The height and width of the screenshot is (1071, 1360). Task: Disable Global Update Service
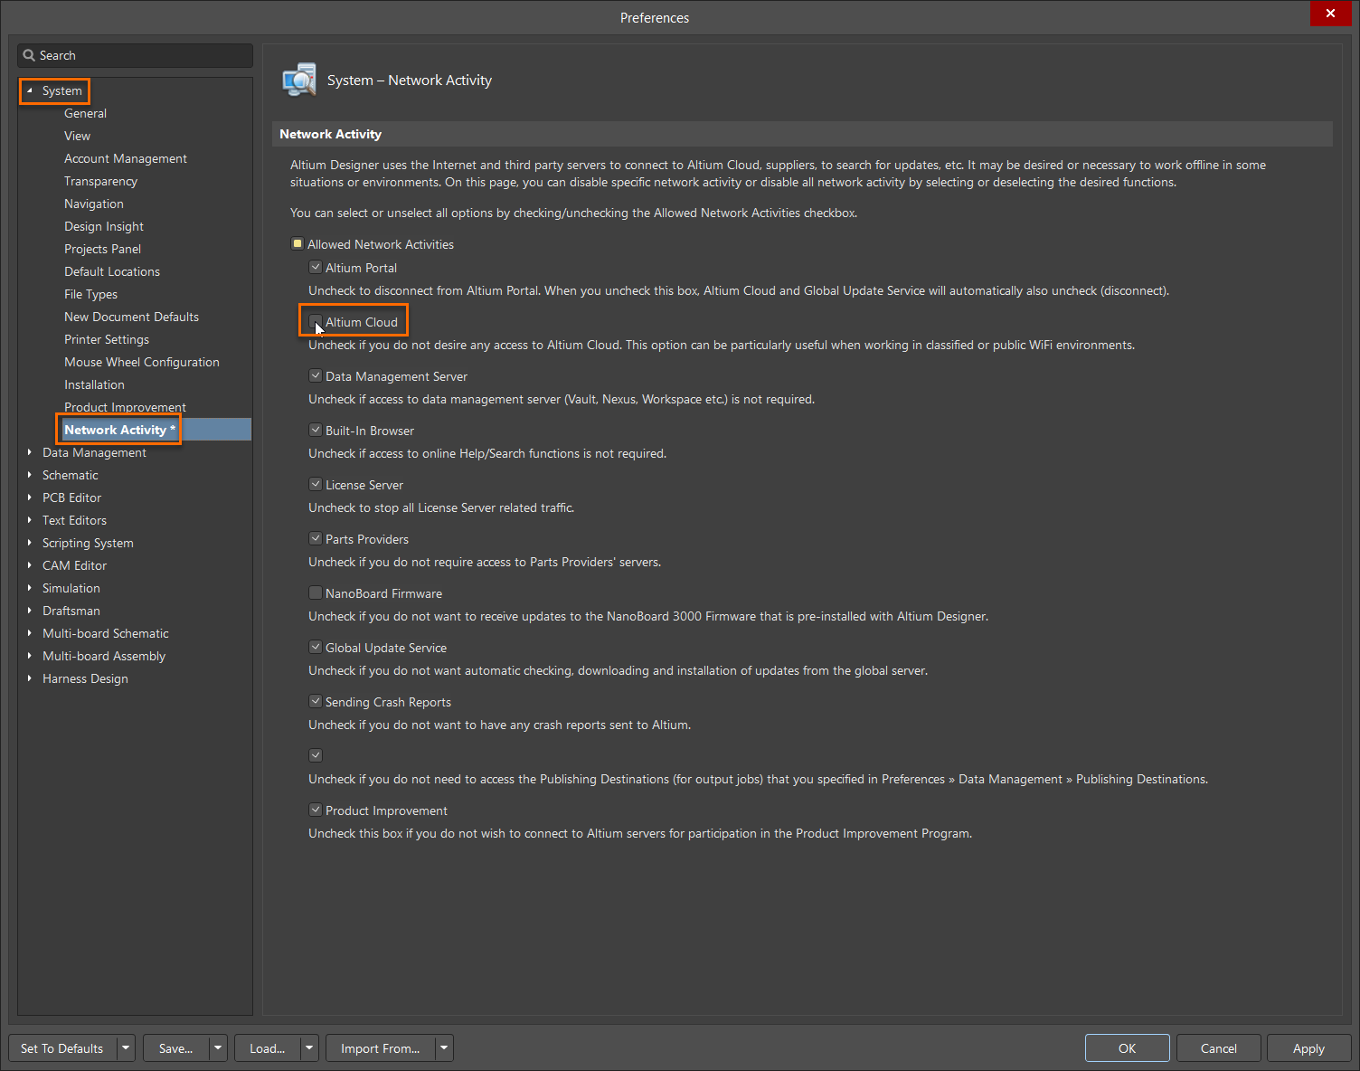316,647
